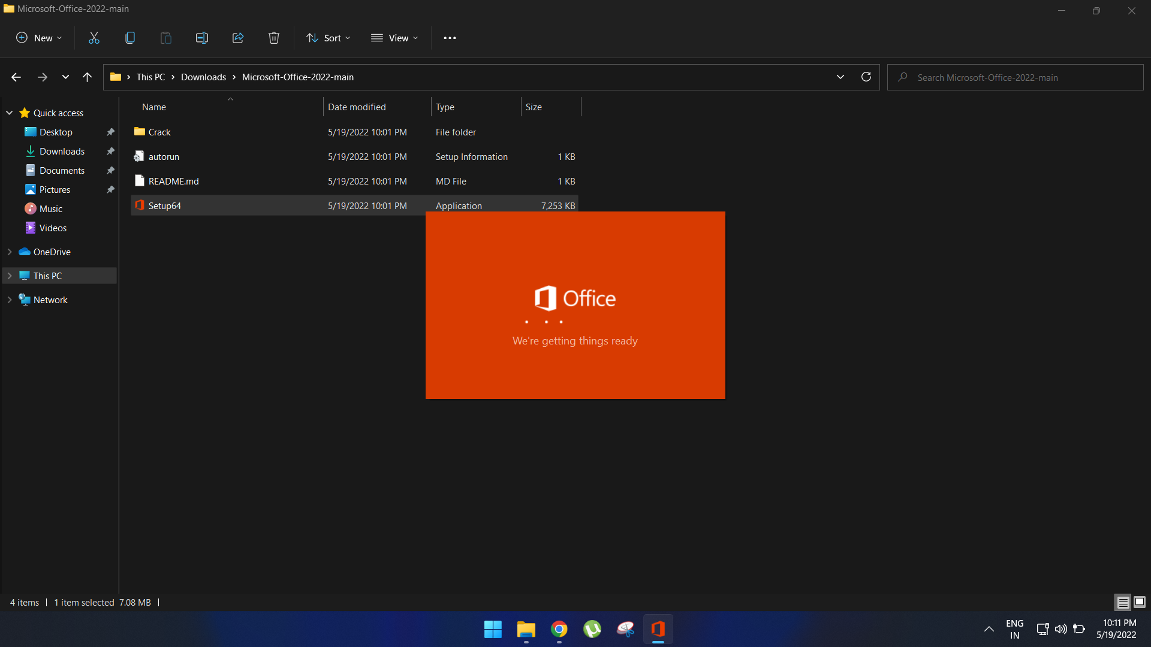Expand the Network sidebar item
1151x647 pixels.
[x=10, y=300]
